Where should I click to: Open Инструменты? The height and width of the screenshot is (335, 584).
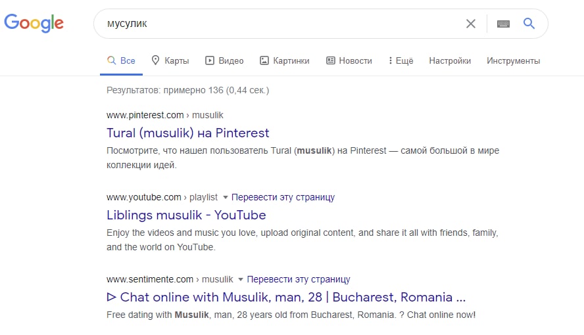(x=513, y=60)
